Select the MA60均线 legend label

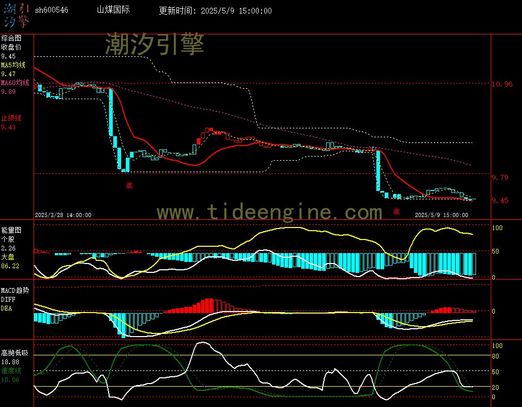[15, 82]
